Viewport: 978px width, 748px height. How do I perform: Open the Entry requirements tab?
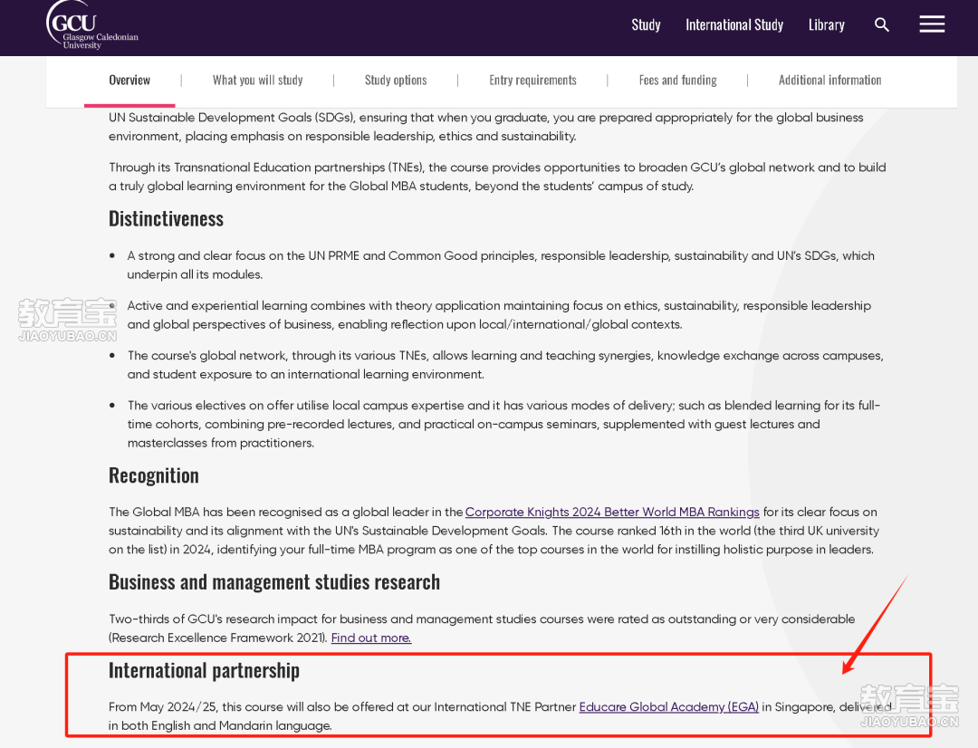tap(532, 80)
